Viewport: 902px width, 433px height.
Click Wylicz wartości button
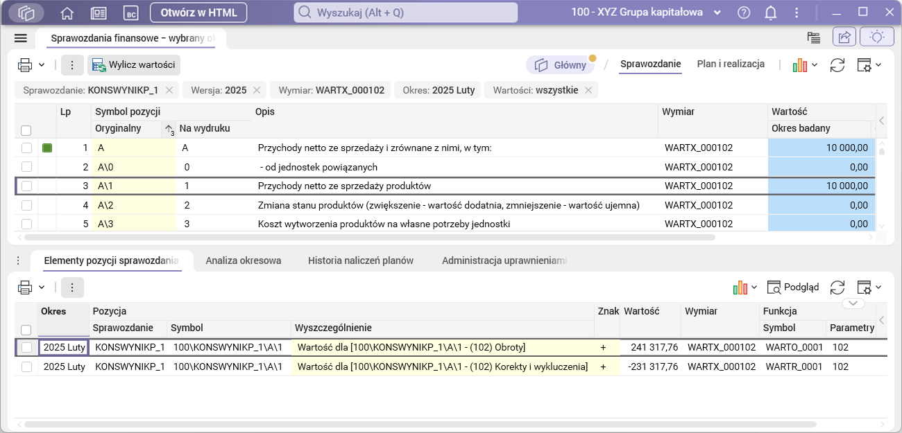[134, 65]
